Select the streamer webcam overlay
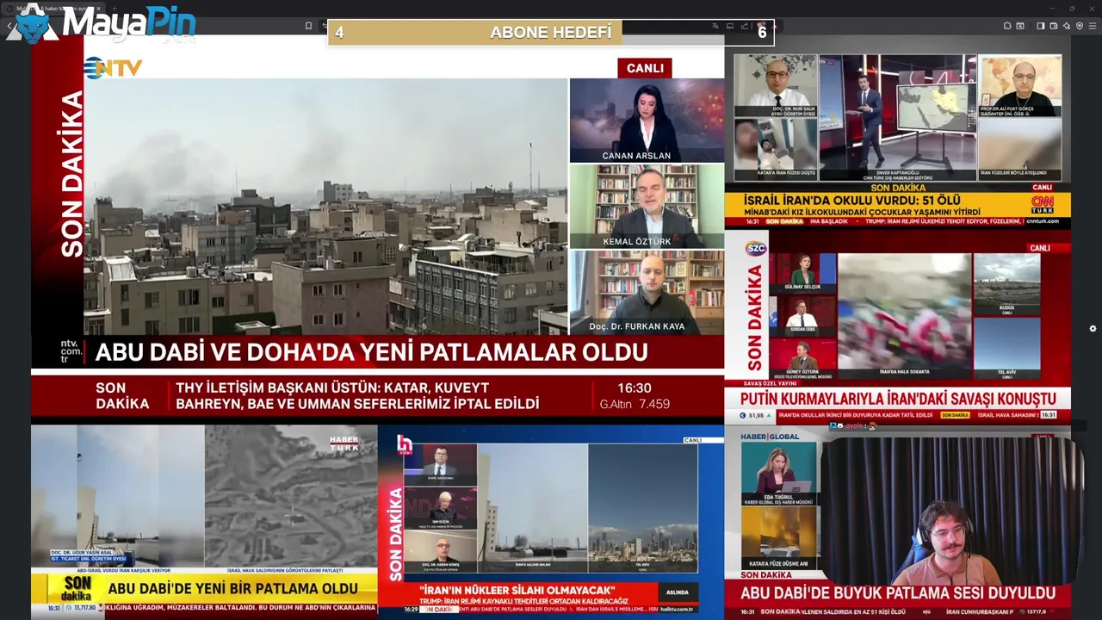Viewport: 1102px width, 620px height. pos(951,510)
